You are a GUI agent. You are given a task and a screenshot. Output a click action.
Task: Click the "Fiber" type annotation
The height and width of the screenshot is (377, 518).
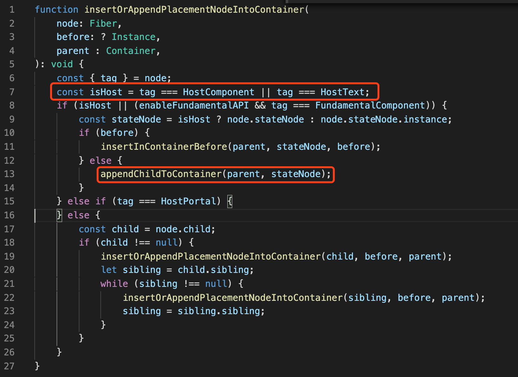coord(103,23)
